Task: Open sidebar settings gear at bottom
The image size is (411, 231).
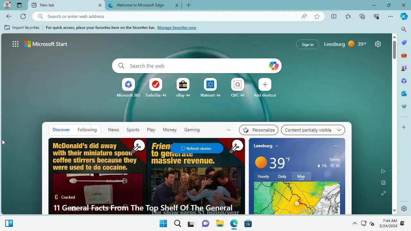Action: coord(404,209)
